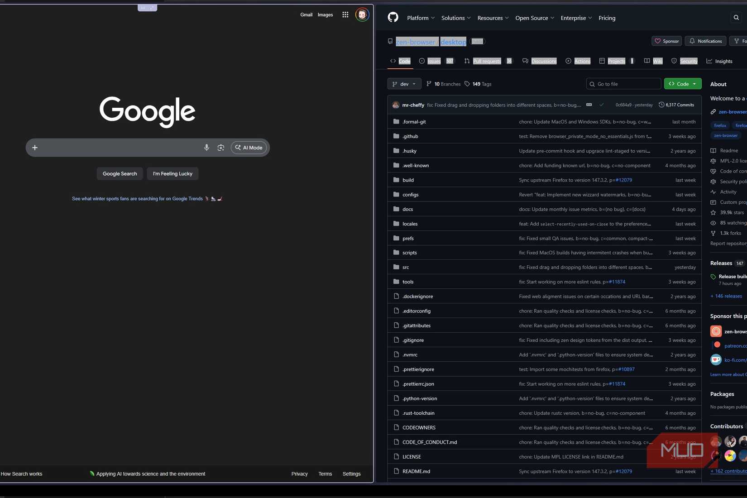Switch to the Issues tab
Screen dimensions: 747x498
tap(433, 61)
